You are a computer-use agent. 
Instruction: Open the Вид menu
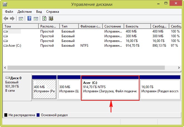(x=39, y=12)
